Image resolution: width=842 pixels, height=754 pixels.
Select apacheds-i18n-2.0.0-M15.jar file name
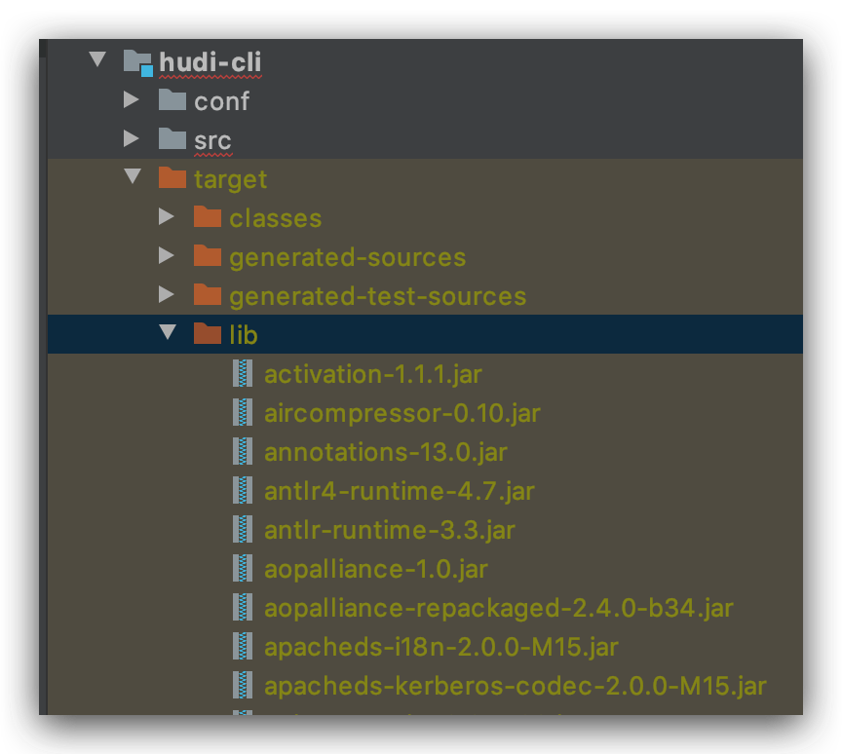(441, 647)
